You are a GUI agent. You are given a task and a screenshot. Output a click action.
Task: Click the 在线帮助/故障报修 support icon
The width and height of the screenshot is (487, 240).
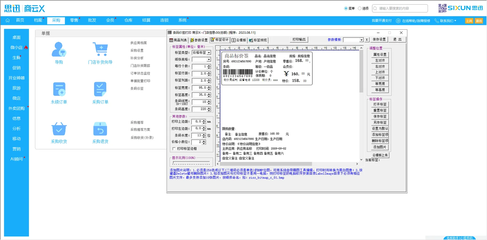[x=398, y=21]
